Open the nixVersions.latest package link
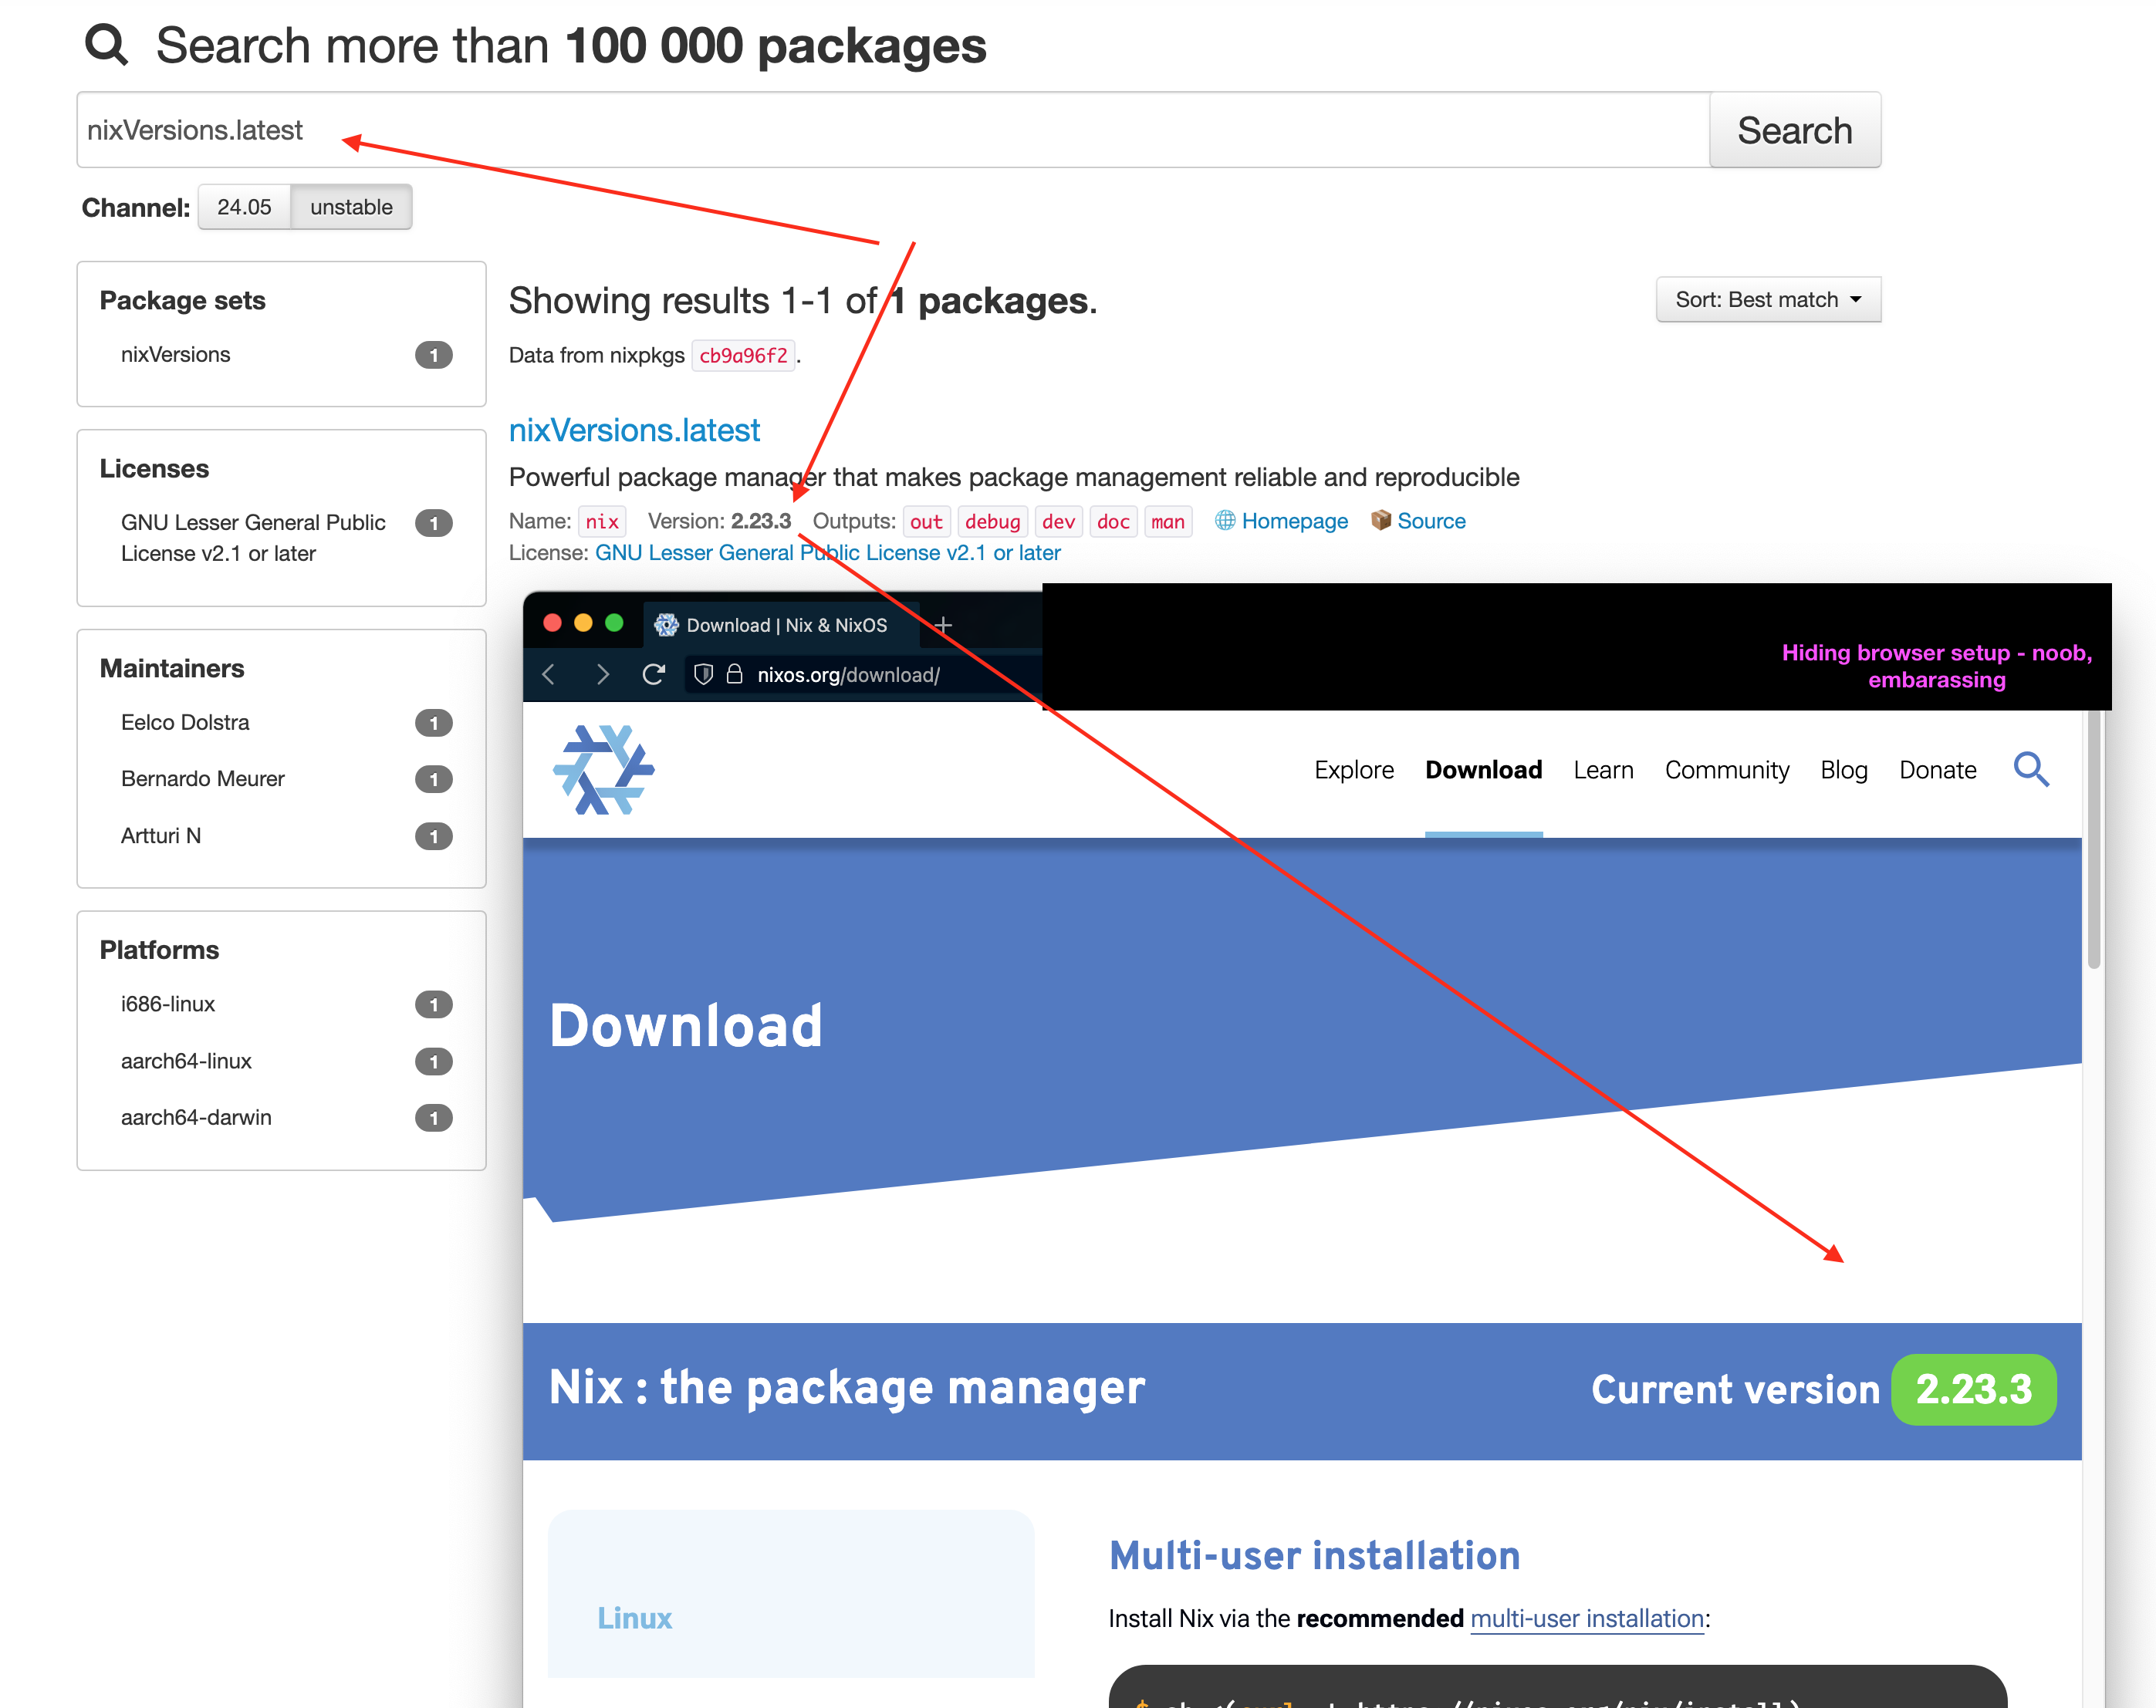Viewport: 2156px width, 1708px height. coord(634,430)
